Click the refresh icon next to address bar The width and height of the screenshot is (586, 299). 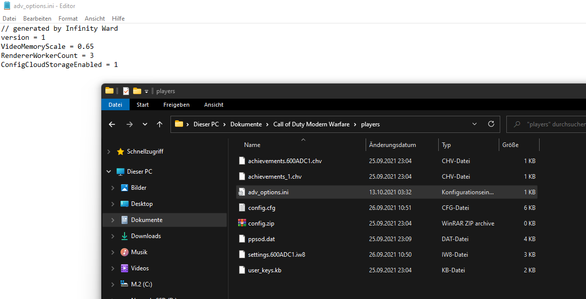click(x=491, y=124)
